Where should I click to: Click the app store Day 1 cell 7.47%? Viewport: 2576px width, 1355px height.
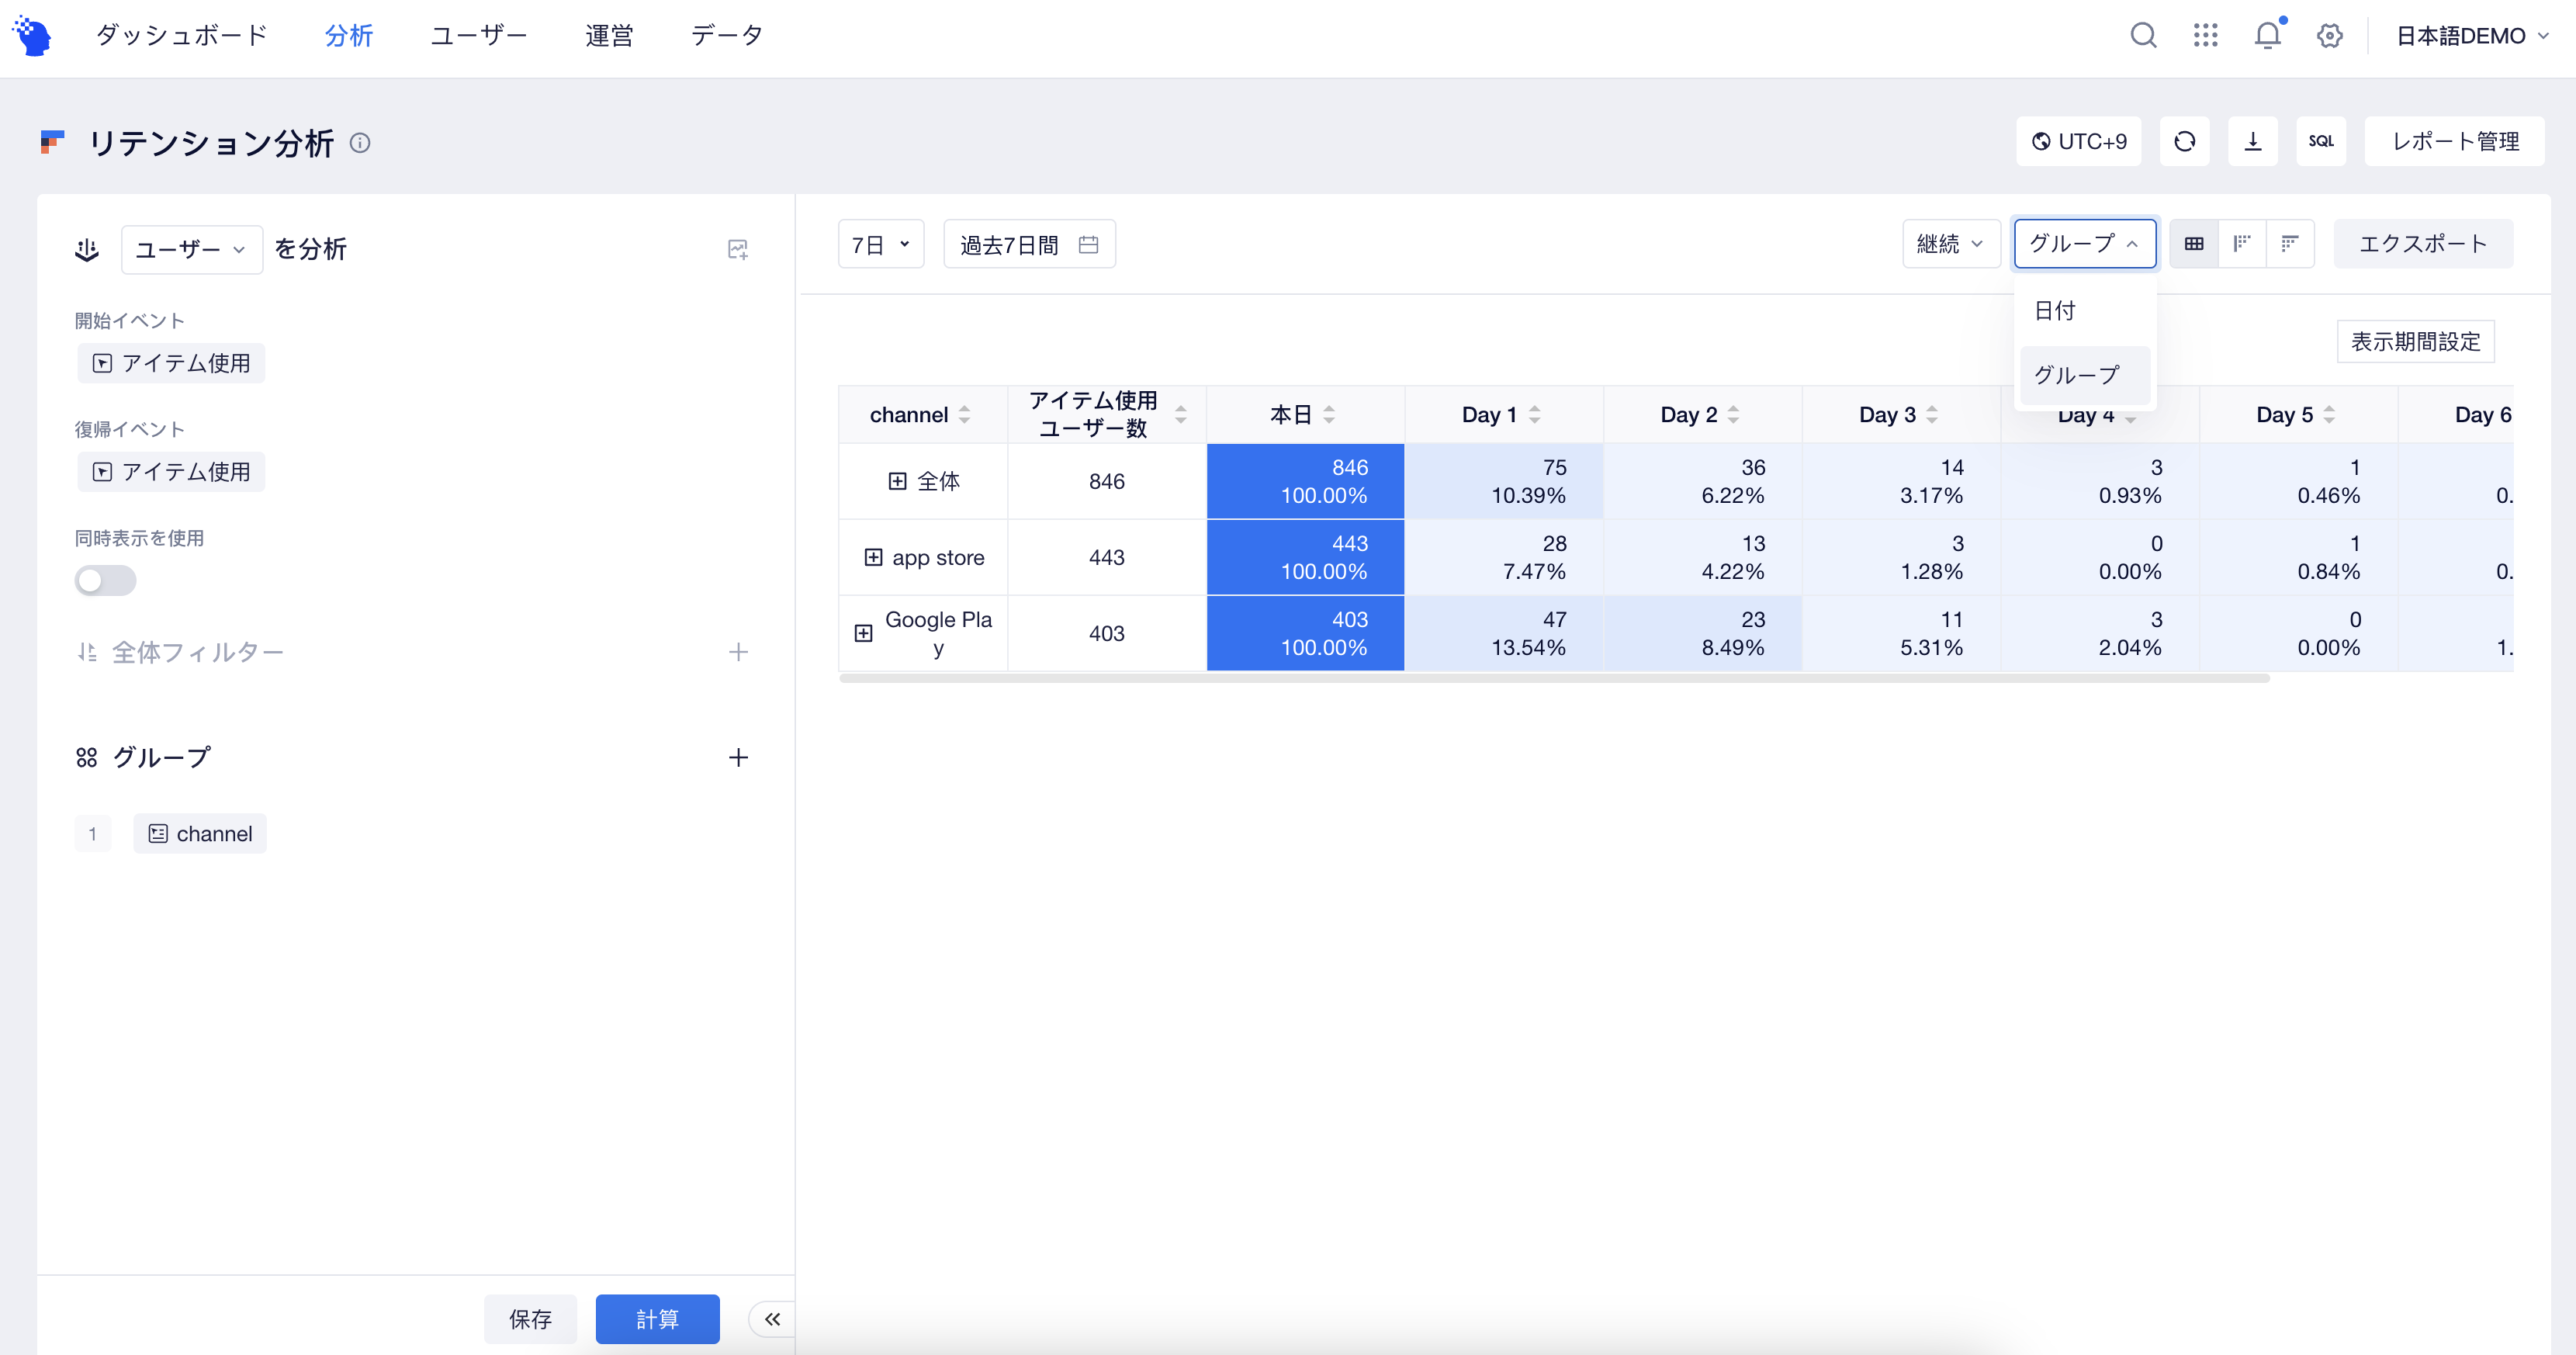1504,557
